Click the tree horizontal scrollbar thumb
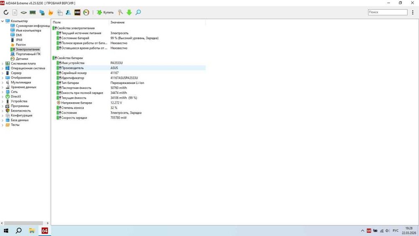Screen dimensions: 419x236 (x=23, y=223)
